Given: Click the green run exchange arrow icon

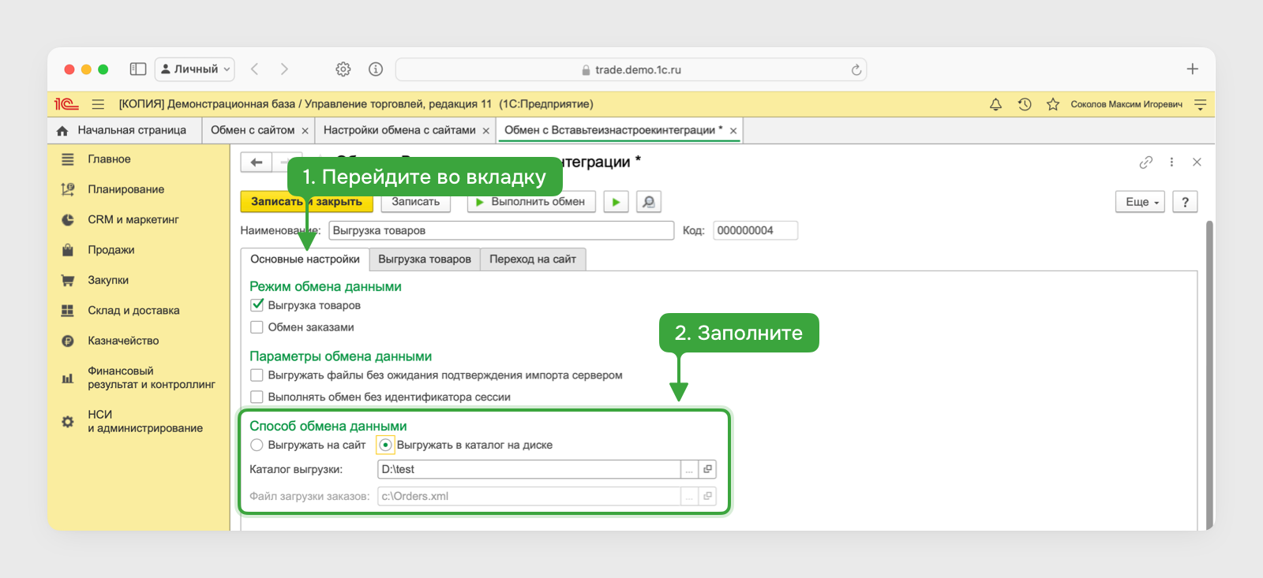Looking at the screenshot, I should pos(616,202).
